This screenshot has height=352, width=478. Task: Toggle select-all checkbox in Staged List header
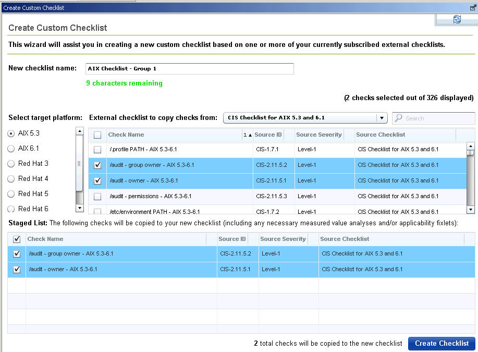17,239
